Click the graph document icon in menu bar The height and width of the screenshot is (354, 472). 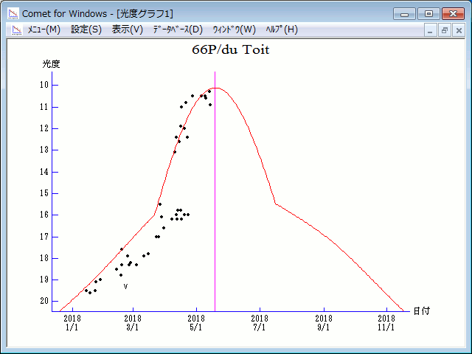tap(15, 29)
